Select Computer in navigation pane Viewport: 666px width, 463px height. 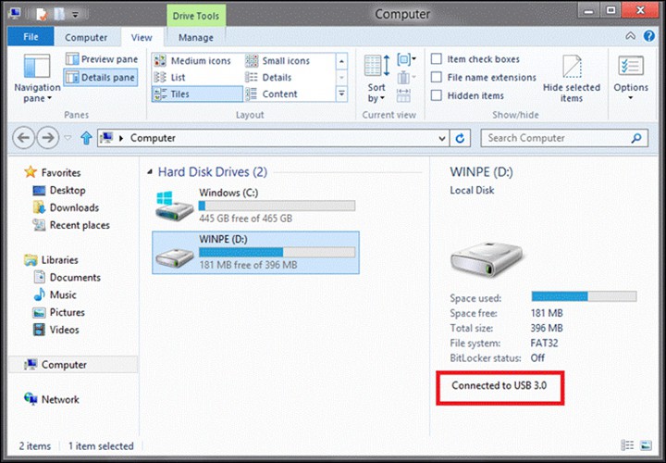coord(73,364)
